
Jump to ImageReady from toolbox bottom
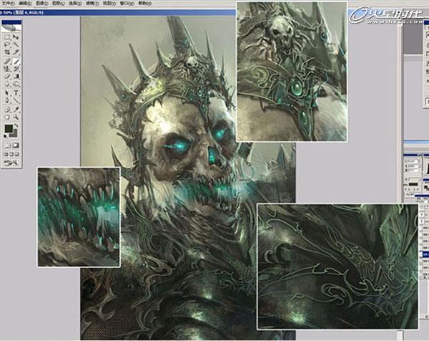(11, 163)
